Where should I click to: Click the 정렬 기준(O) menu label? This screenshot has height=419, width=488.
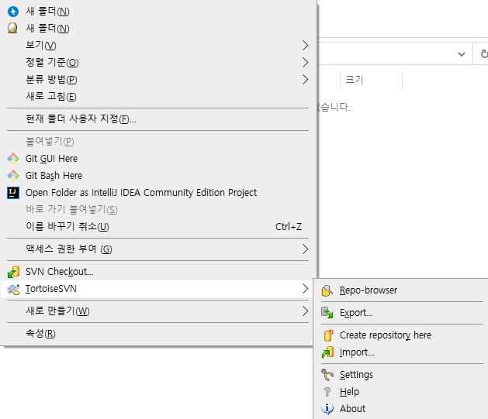[x=52, y=63]
